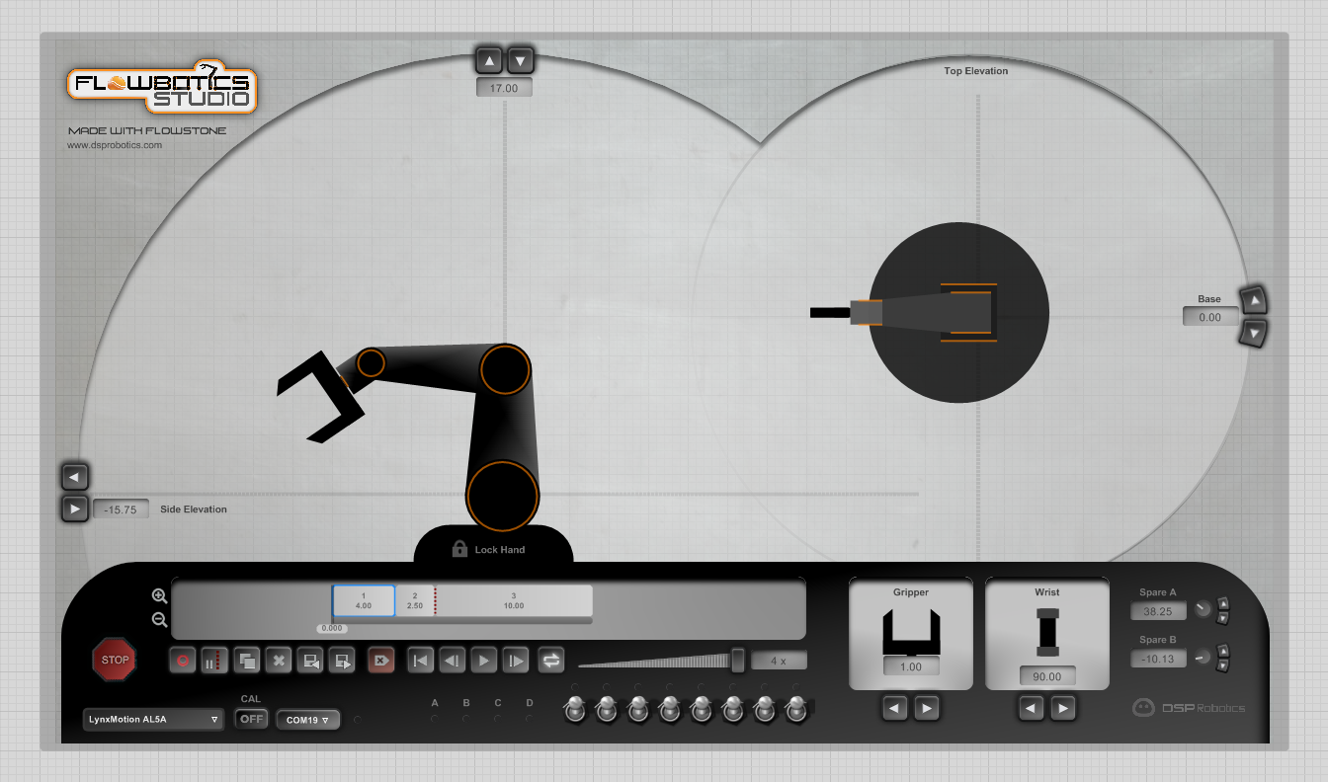The height and width of the screenshot is (782, 1328).
Task: Click the Spare A down arrow
Action: tap(1223, 618)
